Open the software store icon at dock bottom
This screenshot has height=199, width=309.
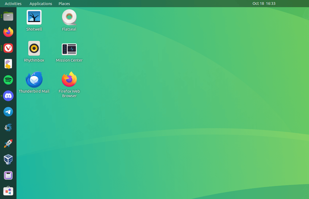point(8,191)
